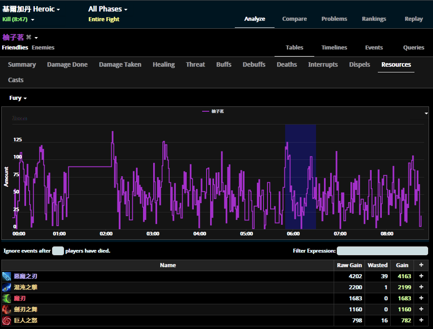433x329 pixels.
Task: Open the Buffs tab
Action: 224,64
